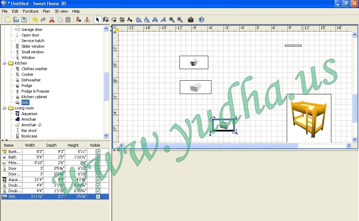Click the New home toolbar icon
The height and width of the screenshot is (221, 359).
click(x=8, y=20)
